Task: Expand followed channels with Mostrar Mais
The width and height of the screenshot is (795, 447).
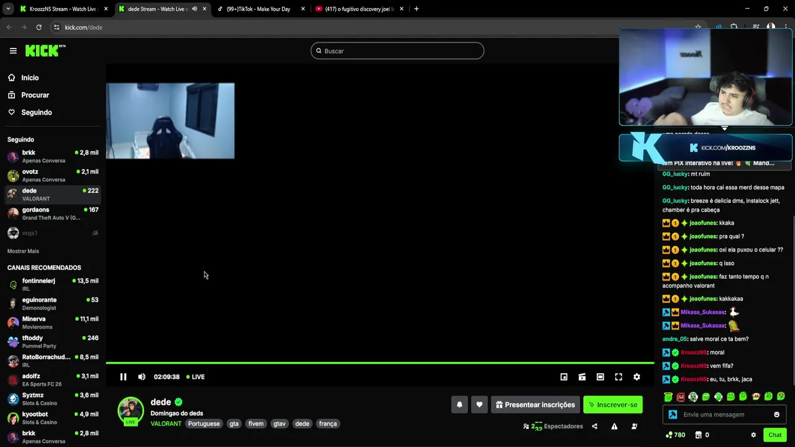Action: pos(23,251)
